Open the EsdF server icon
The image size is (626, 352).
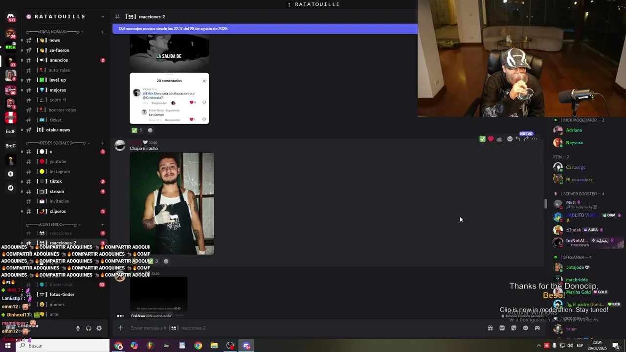coord(11,132)
